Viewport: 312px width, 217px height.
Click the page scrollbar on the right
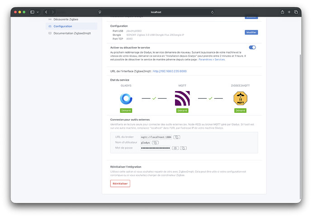click(x=300, y=126)
